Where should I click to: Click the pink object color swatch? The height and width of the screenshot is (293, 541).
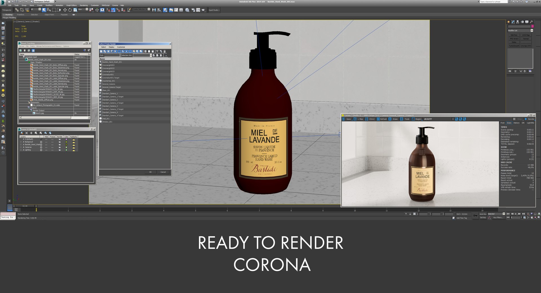pos(533,26)
